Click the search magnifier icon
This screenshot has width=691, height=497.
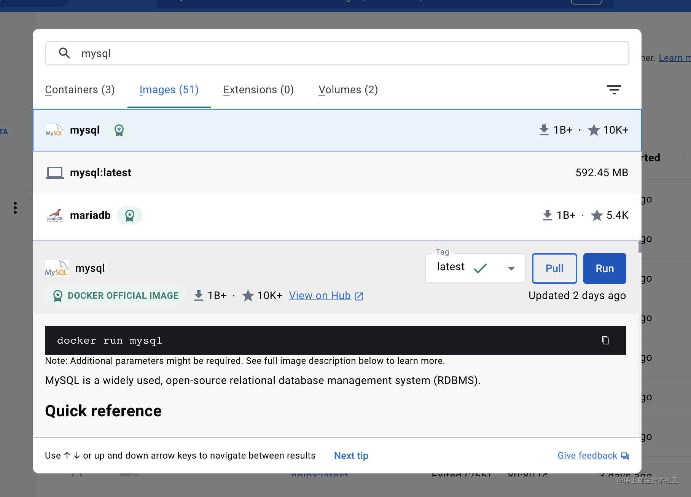click(64, 53)
